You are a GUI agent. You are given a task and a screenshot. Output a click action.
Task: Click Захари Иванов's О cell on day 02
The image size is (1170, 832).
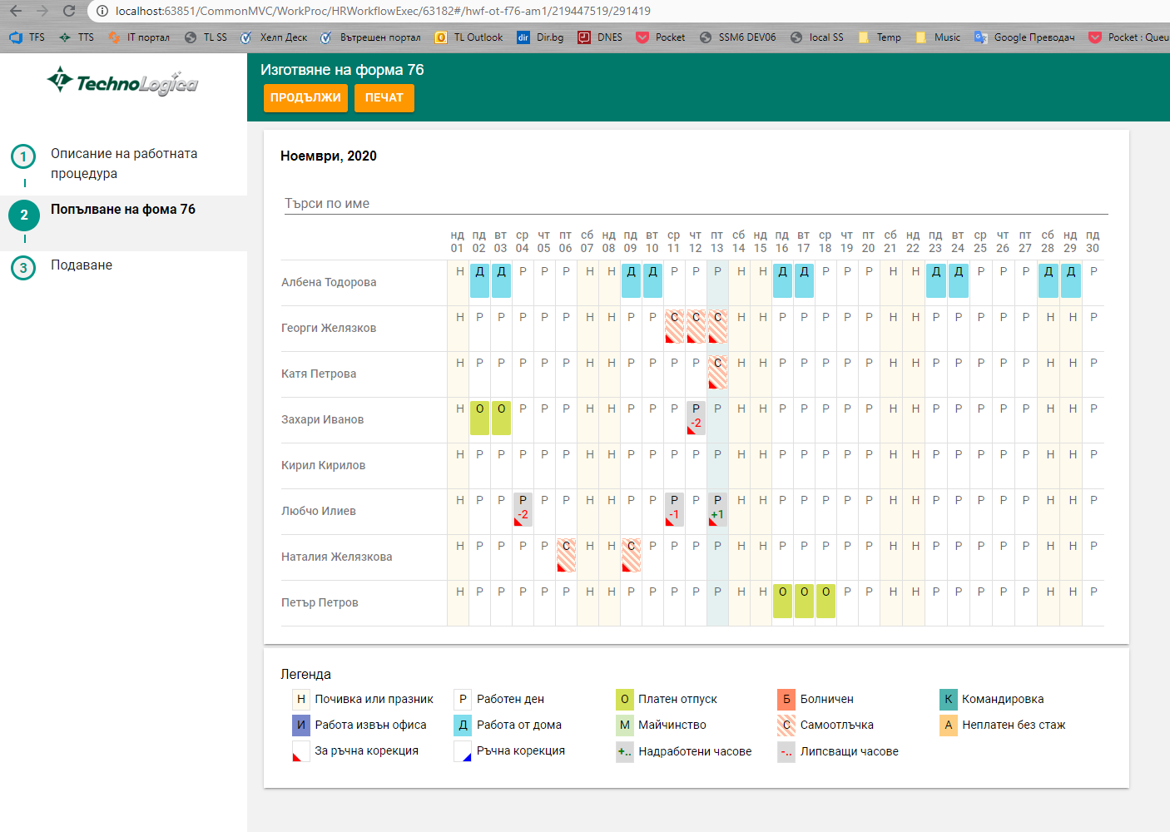pos(479,418)
